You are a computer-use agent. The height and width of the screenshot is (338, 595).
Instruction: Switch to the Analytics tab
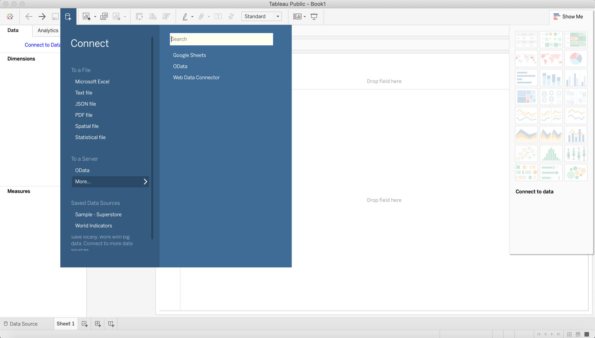click(48, 30)
